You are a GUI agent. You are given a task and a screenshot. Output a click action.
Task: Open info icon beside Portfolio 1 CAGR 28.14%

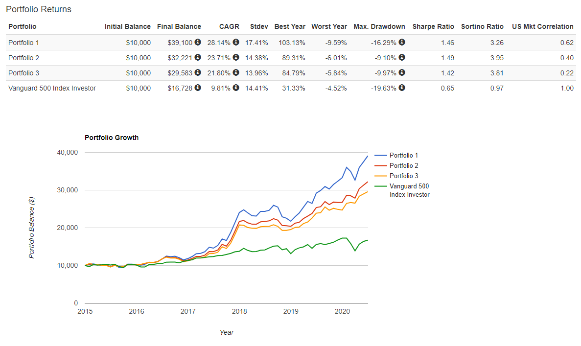coord(236,43)
